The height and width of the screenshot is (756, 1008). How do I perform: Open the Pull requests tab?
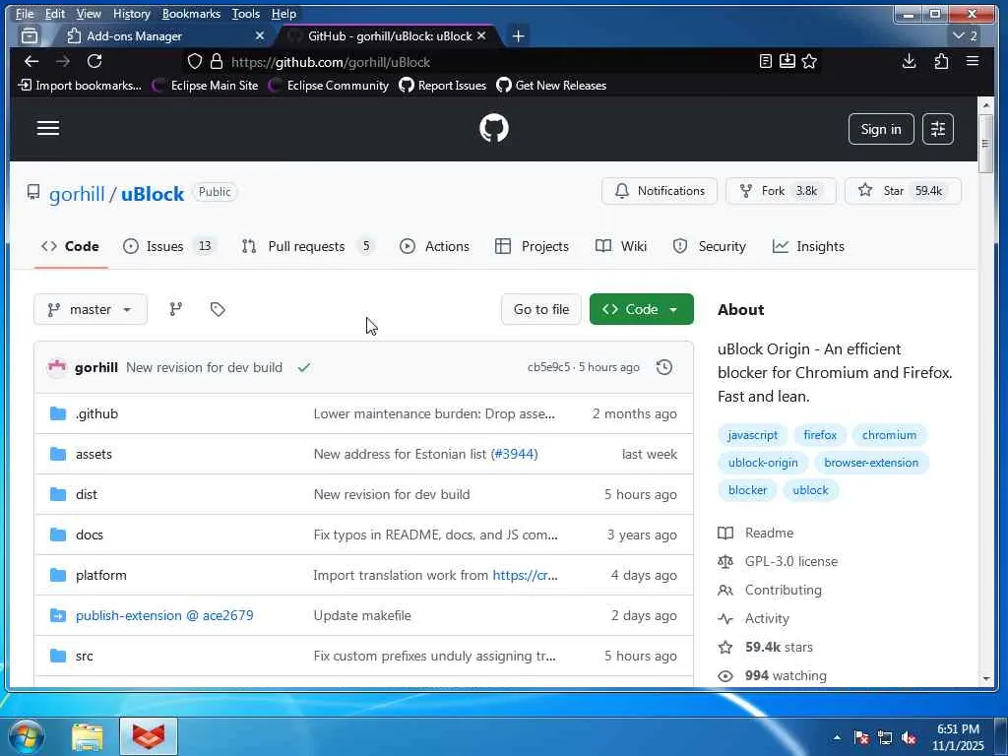(307, 246)
